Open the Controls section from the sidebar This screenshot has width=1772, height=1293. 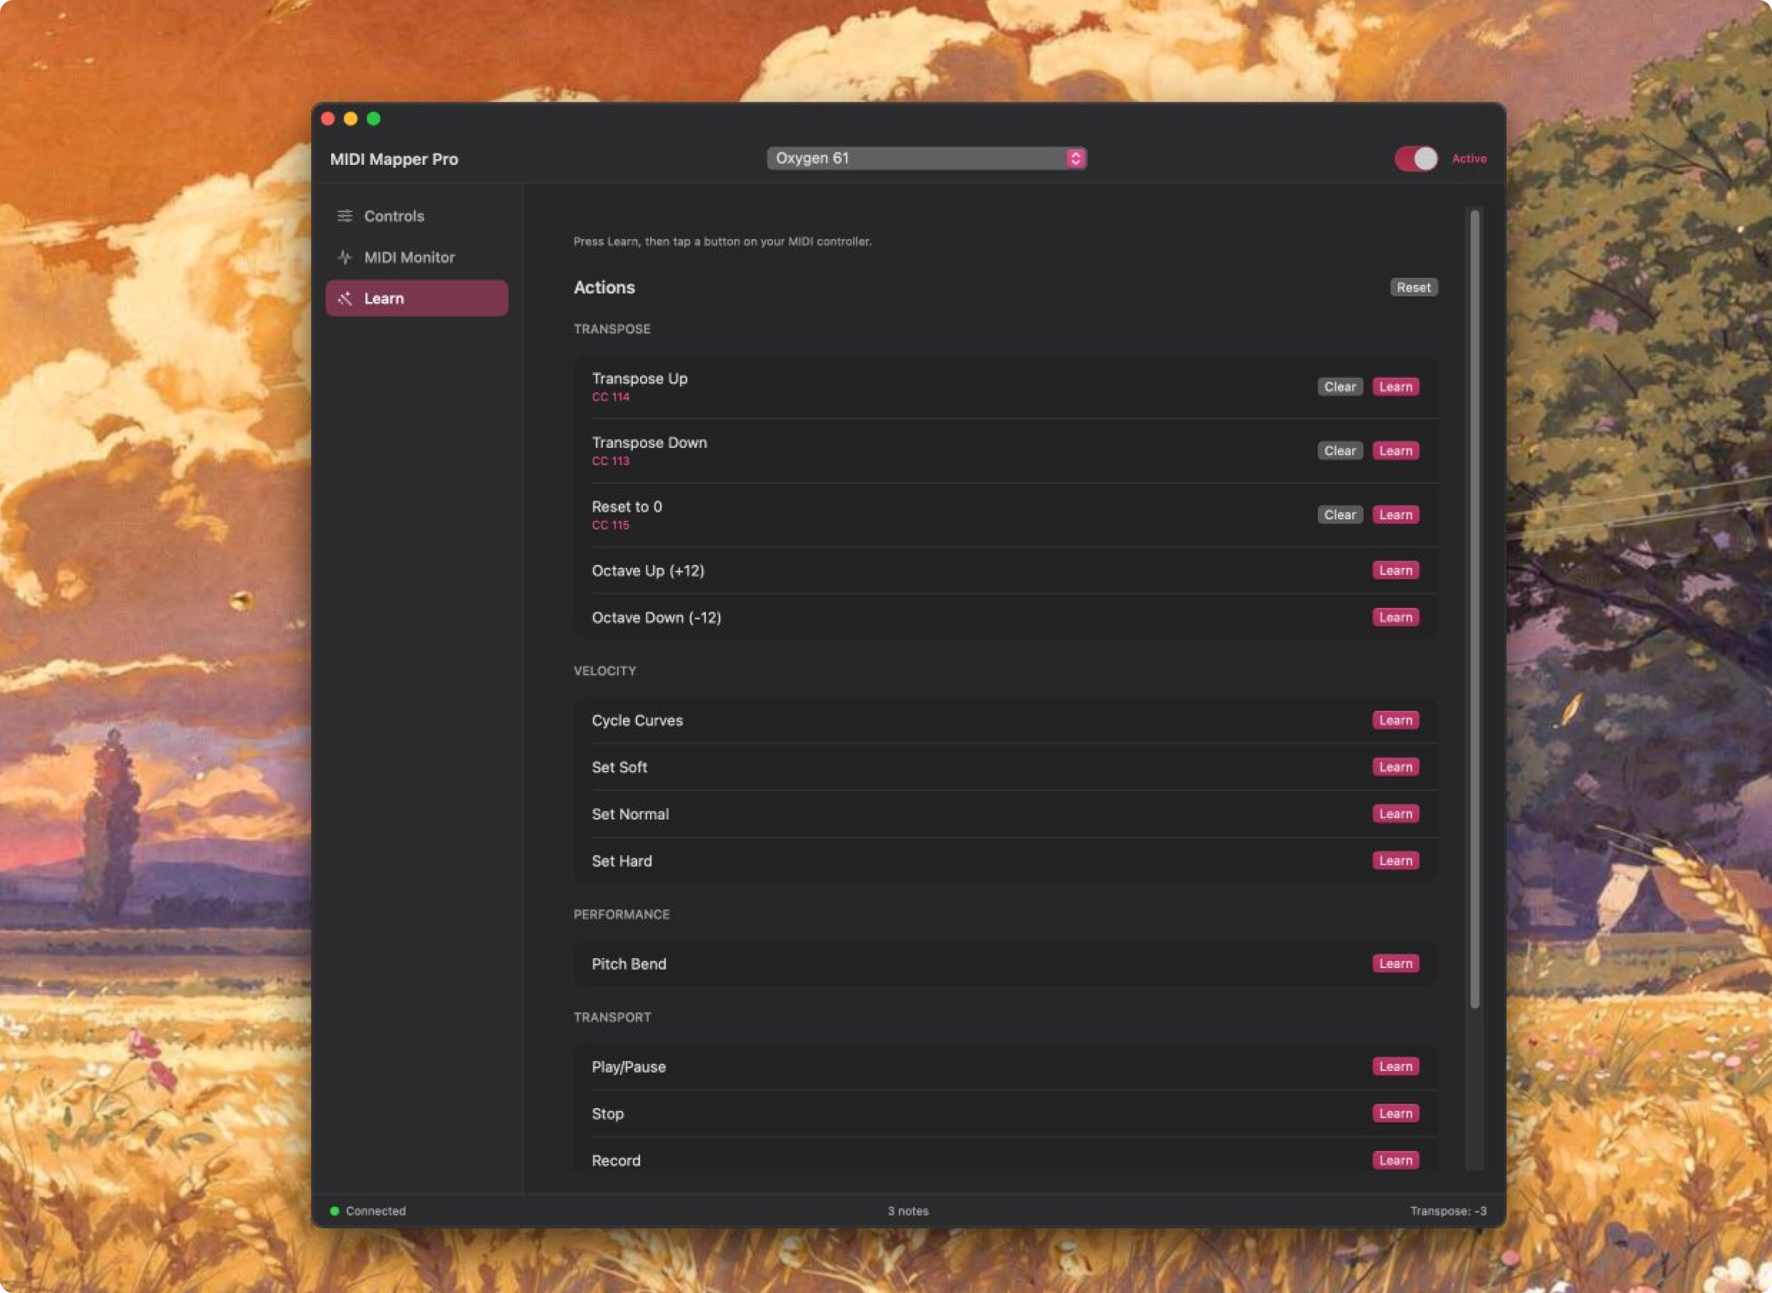pyautogui.click(x=394, y=216)
